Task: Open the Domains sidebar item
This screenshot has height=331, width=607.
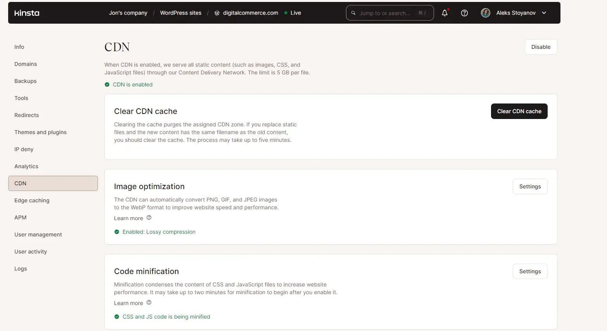Action: pyautogui.click(x=26, y=64)
